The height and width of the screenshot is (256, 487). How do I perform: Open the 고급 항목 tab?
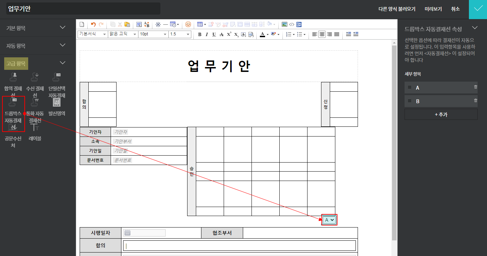point(16,64)
